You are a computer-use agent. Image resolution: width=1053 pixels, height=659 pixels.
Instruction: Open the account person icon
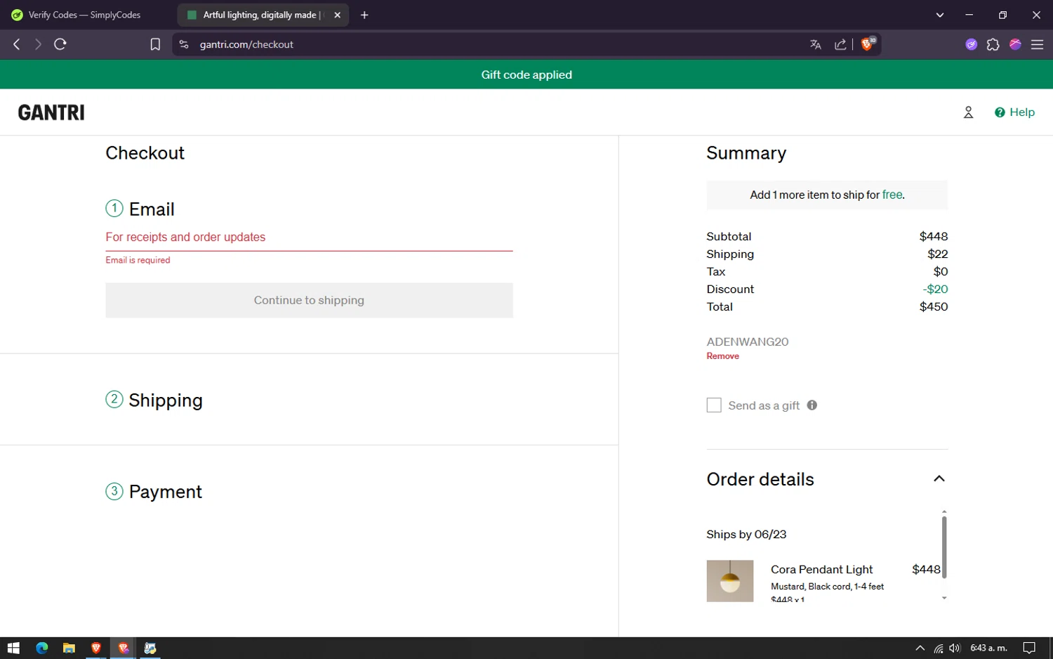click(x=968, y=112)
